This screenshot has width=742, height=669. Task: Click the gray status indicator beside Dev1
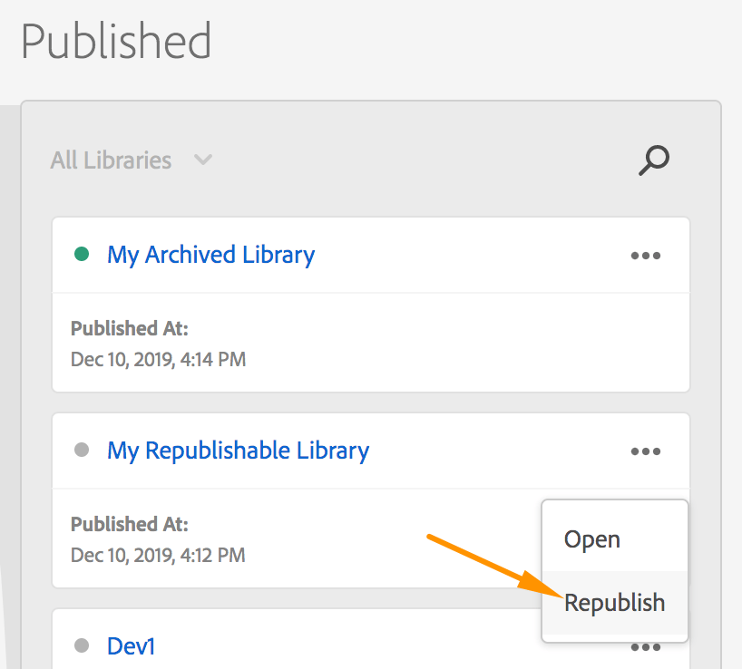pos(83,646)
